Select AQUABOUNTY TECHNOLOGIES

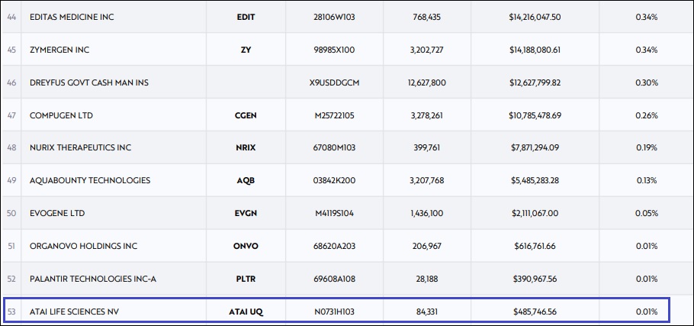[x=90, y=180]
